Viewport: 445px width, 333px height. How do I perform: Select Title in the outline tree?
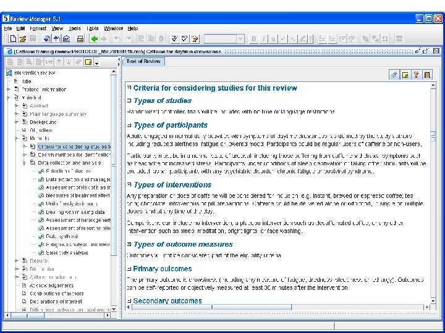(x=27, y=81)
